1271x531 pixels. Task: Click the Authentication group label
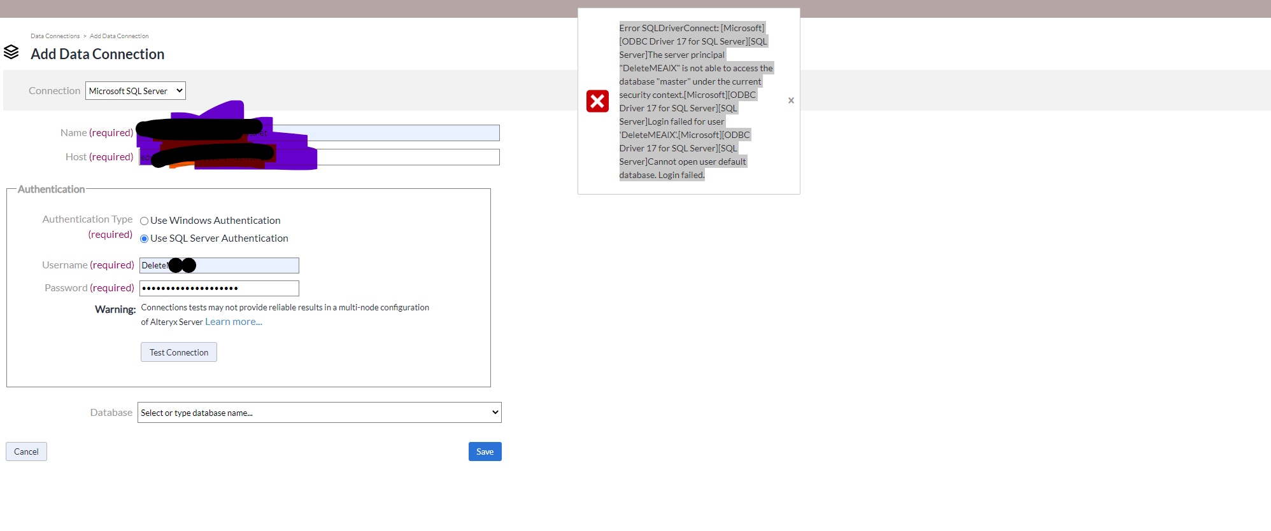51,190
